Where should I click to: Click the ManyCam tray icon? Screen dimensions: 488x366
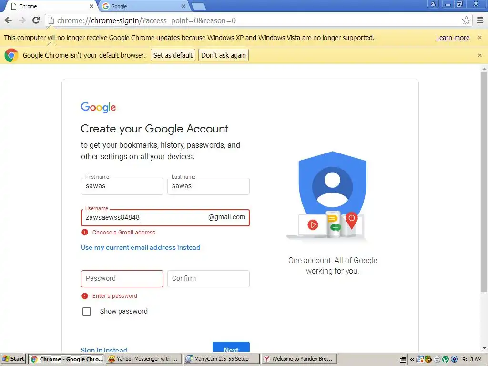point(420,359)
